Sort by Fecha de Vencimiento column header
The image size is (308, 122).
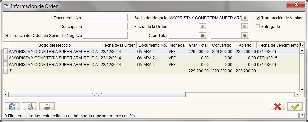(x=278, y=45)
